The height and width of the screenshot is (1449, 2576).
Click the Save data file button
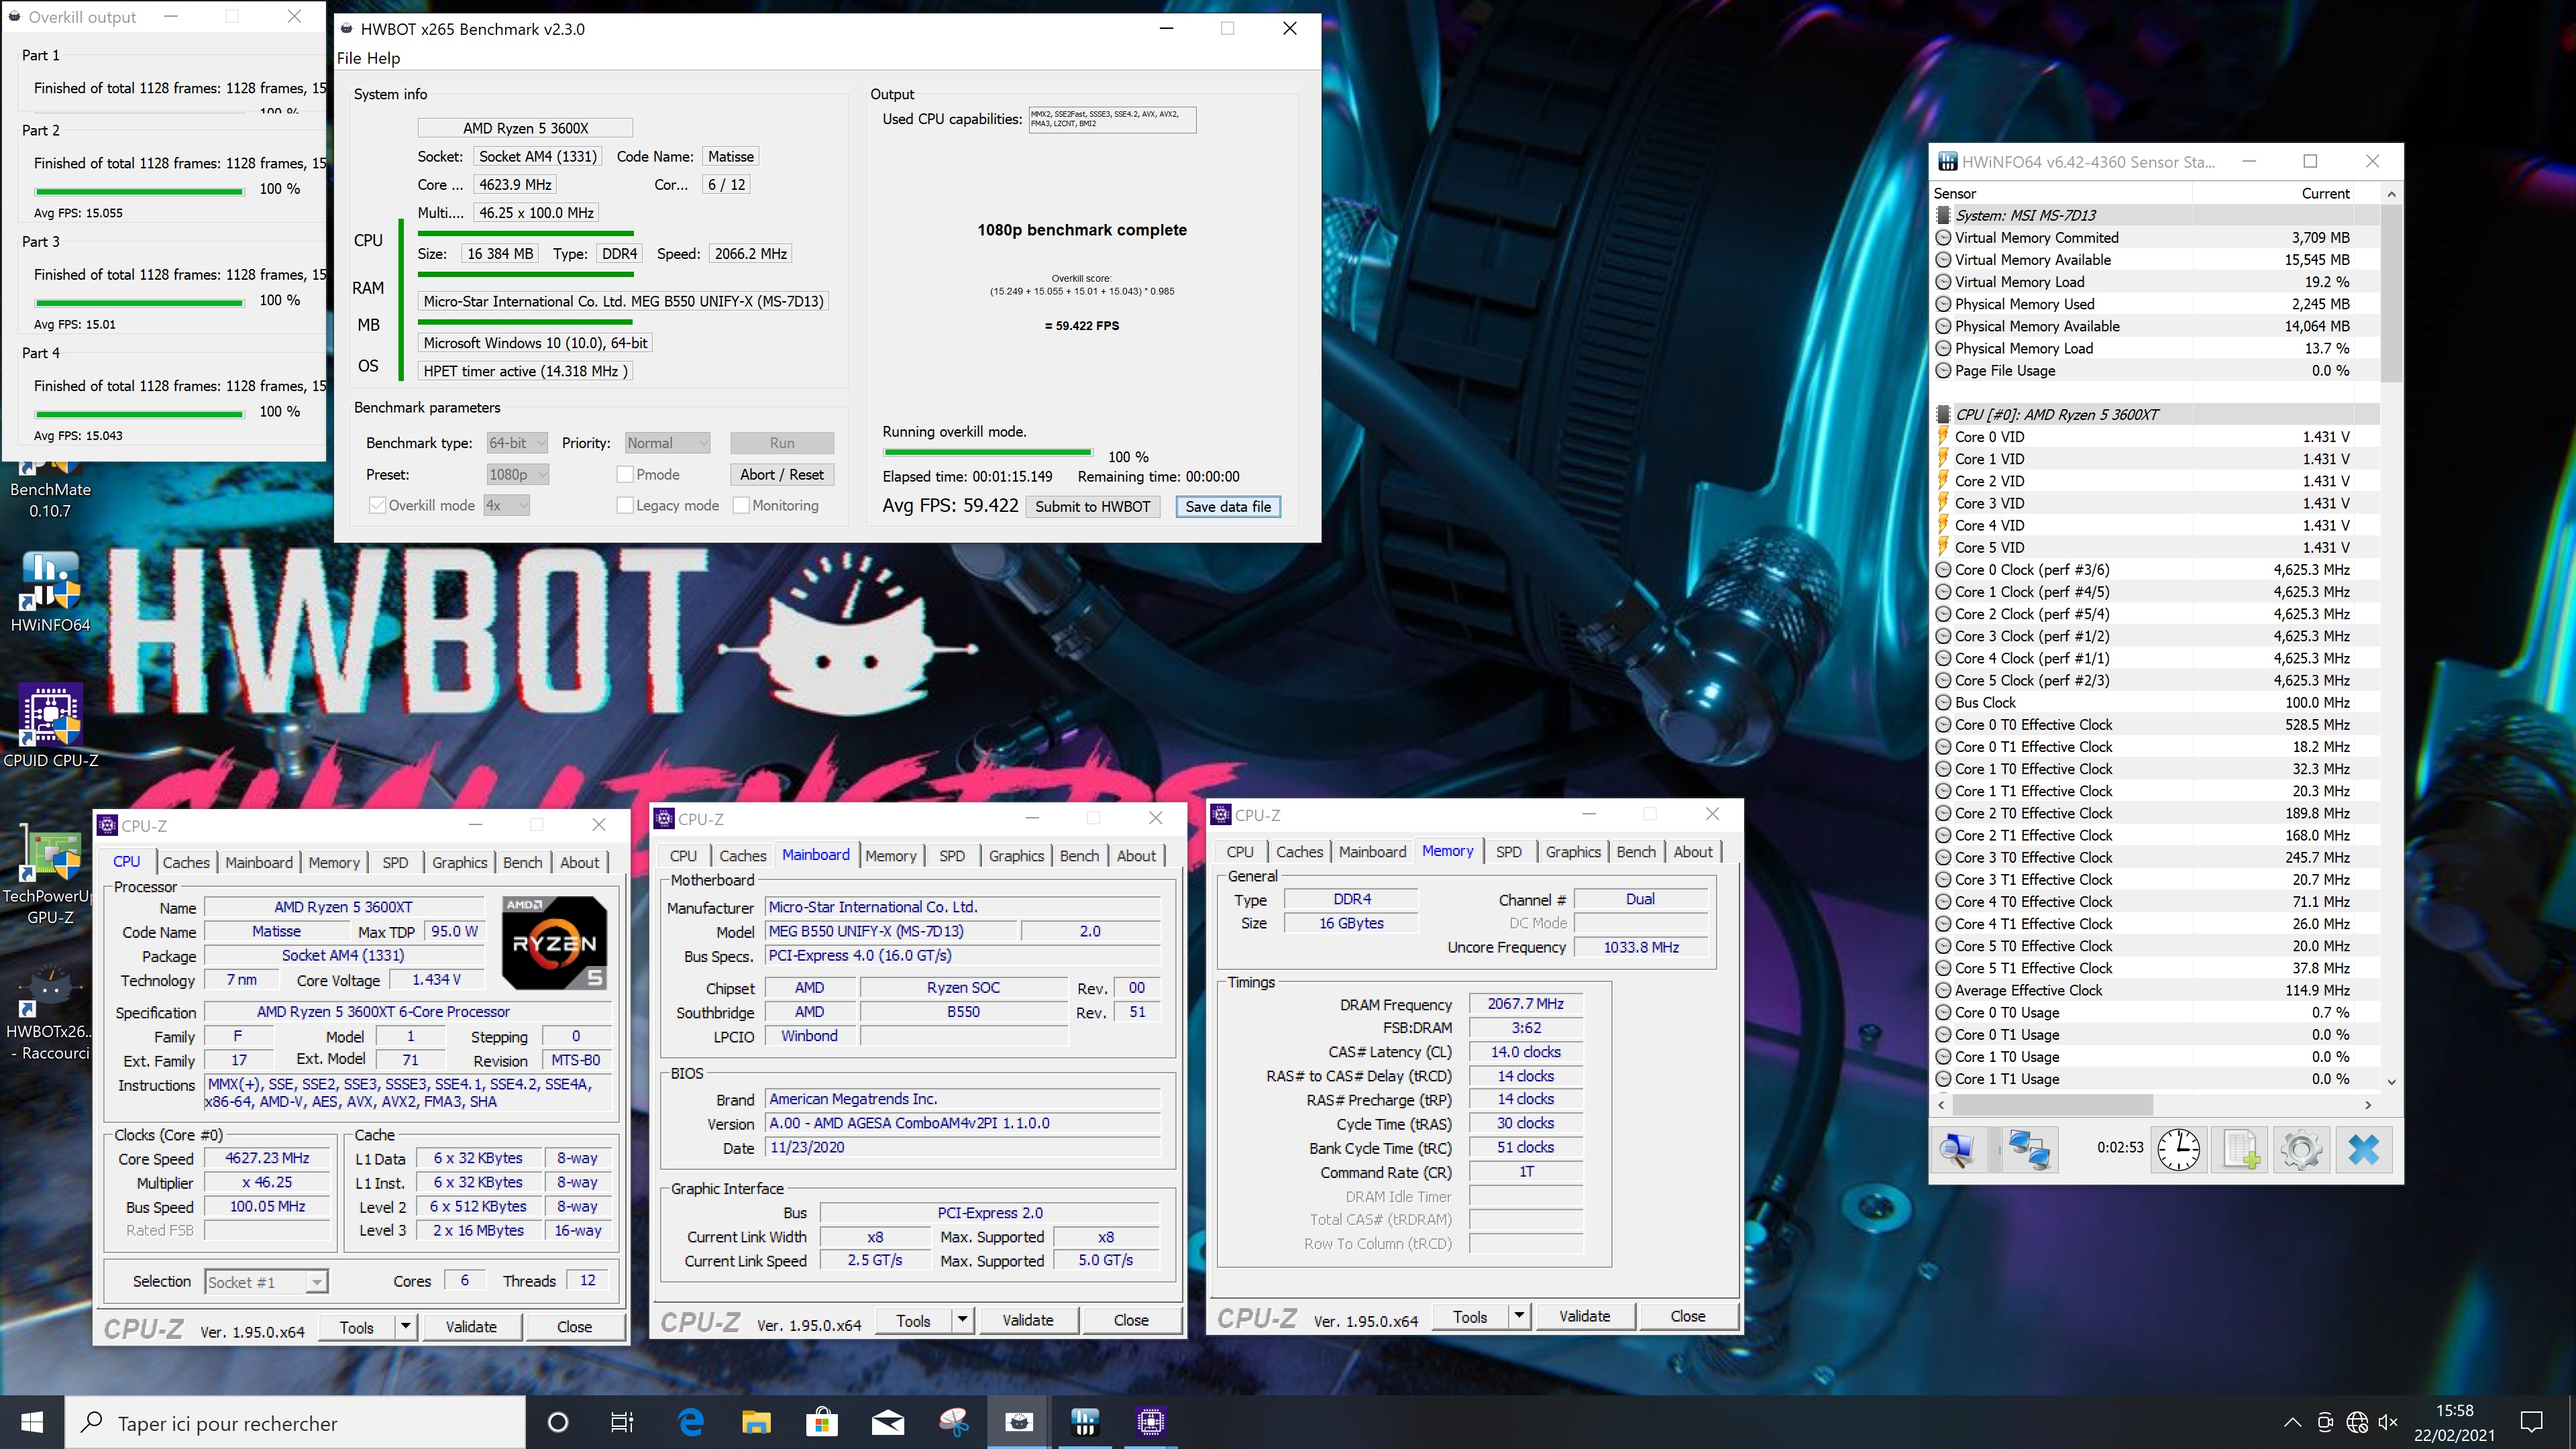pyautogui.click(x=1228, y=506)
